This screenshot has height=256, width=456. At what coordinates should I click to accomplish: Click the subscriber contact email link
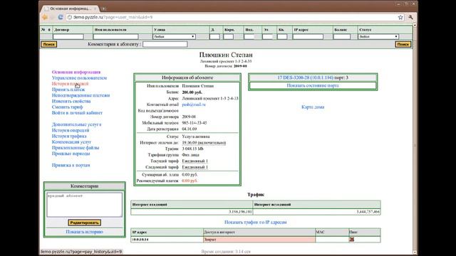[x=194, y=105]
